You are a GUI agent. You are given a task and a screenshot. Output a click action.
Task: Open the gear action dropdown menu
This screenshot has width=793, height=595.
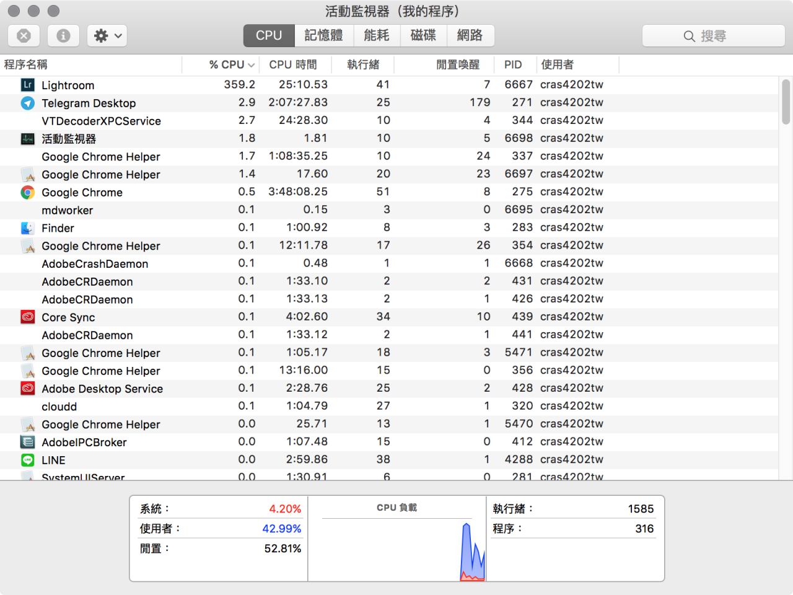107,36
